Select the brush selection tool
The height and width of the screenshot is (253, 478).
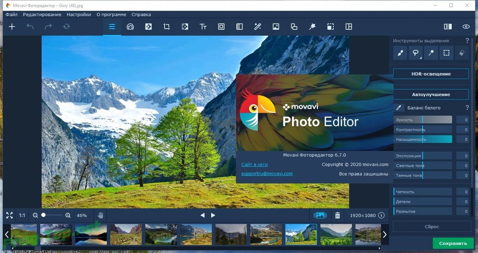(400, 53)
